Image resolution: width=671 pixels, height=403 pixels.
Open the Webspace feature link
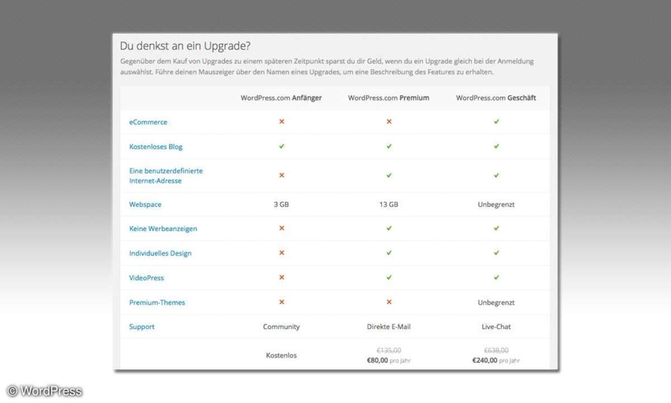pos(145,204)
